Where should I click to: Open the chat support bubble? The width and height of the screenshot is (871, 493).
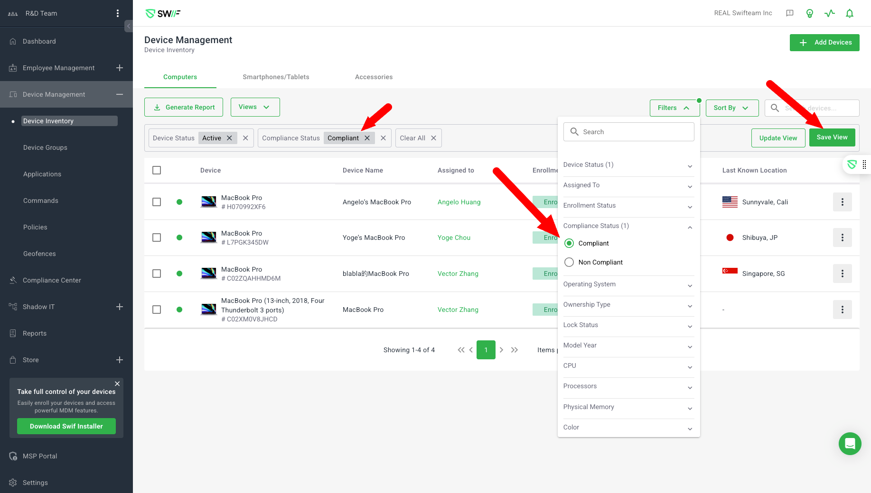850,444
